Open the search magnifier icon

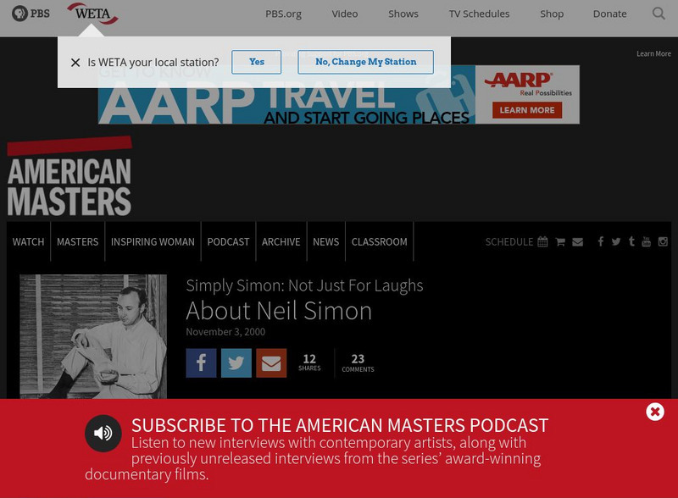(x=659, y=14)
